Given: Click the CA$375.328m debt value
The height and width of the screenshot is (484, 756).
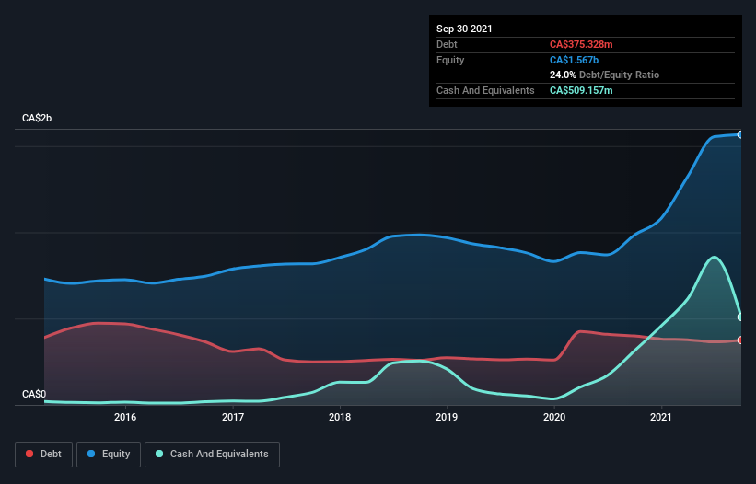Looking at the screenshot, I should click(581, 44).
